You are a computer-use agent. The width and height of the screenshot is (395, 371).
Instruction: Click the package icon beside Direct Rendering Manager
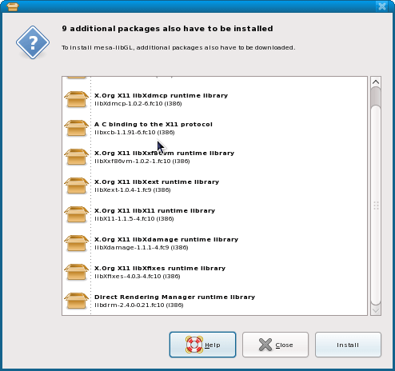(x=76, y=301)
